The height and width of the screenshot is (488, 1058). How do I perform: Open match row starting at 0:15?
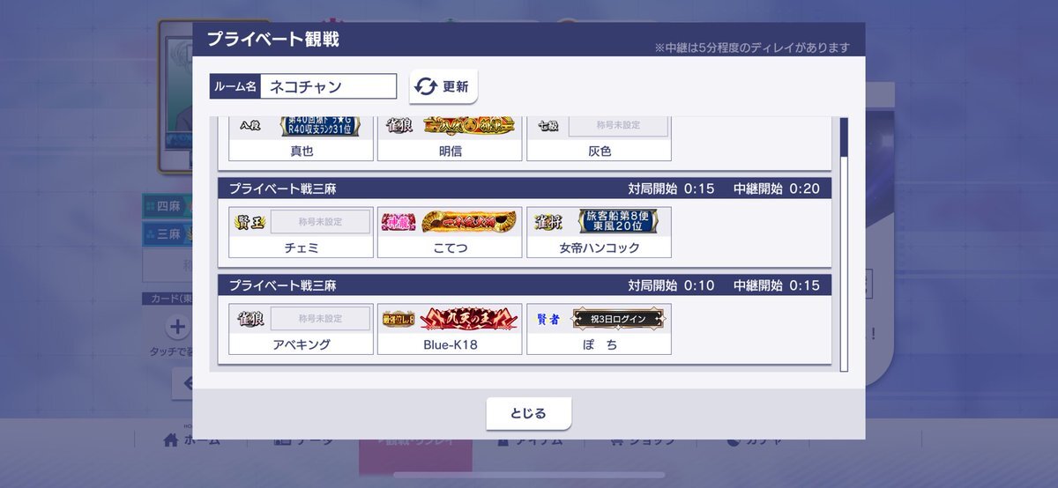[x=525, y=223]
